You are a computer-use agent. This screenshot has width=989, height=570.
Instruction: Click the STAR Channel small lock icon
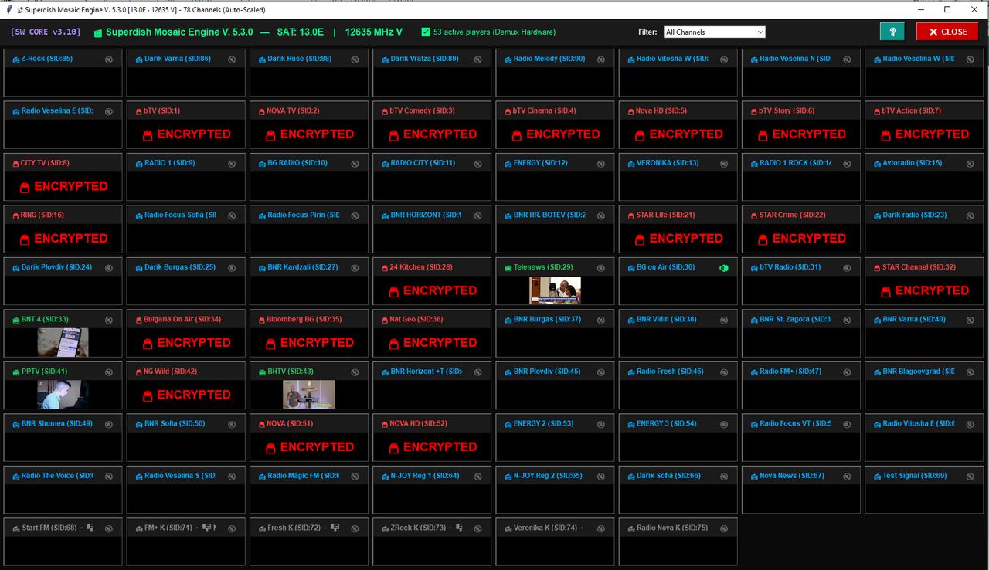(878, 268)
